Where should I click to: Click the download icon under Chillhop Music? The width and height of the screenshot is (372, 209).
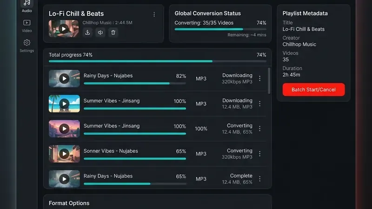click(87, 33)
